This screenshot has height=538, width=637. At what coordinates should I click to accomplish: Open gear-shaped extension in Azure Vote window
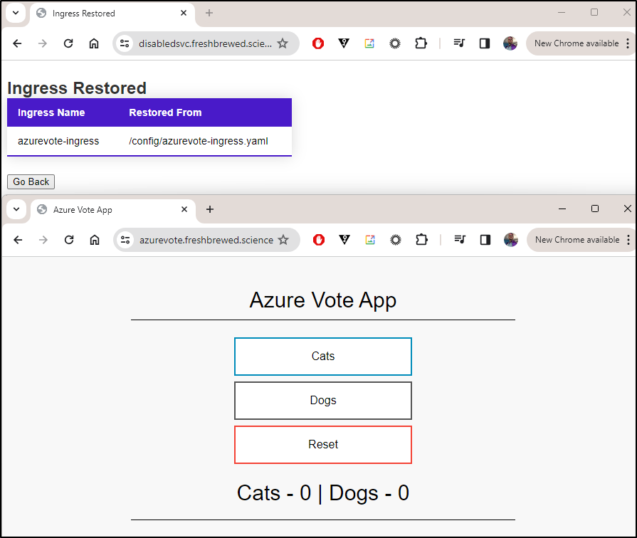(x=396, y=240)
